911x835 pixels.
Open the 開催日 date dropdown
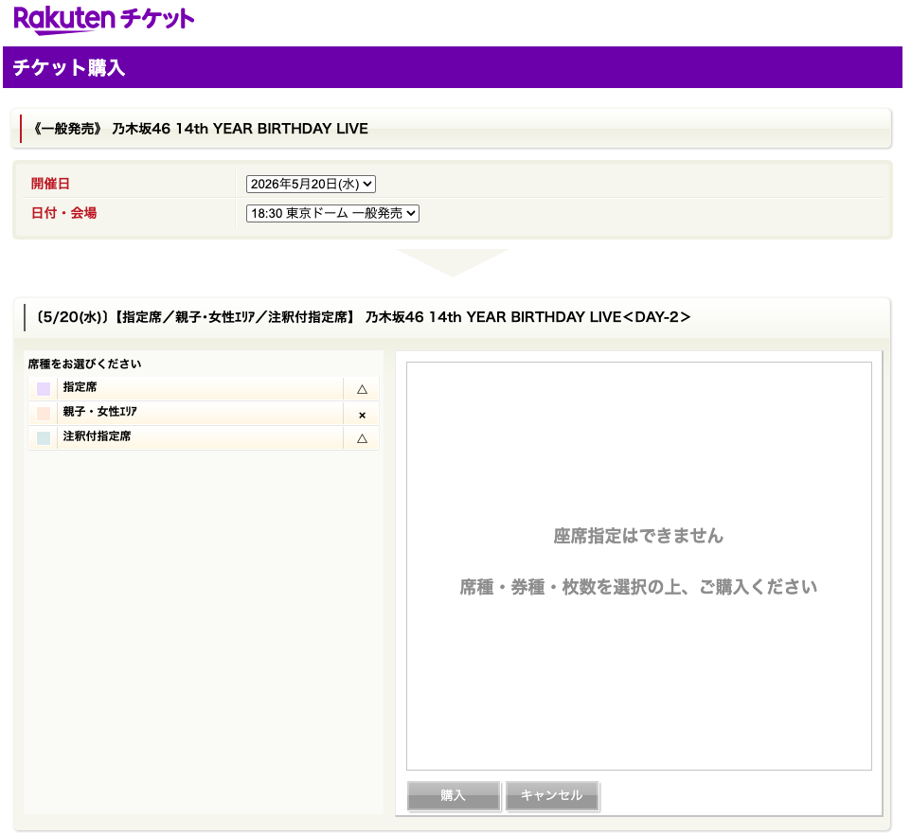[311, 184]
